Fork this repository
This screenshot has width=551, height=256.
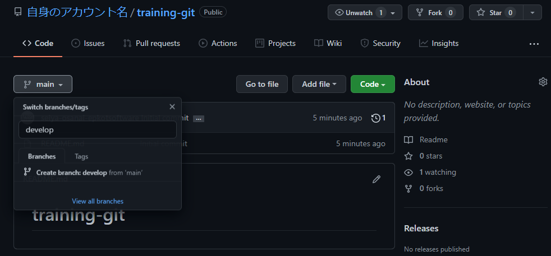coord(435,13)
